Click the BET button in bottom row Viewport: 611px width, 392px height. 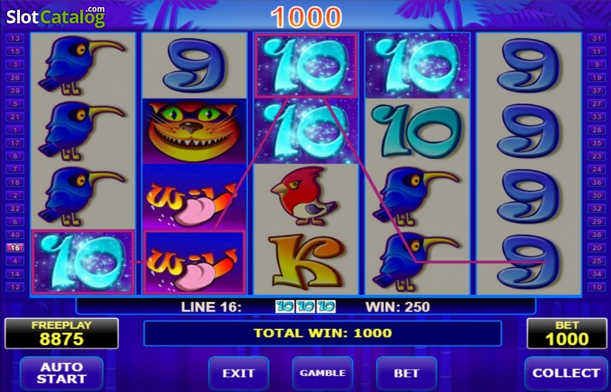406,373
